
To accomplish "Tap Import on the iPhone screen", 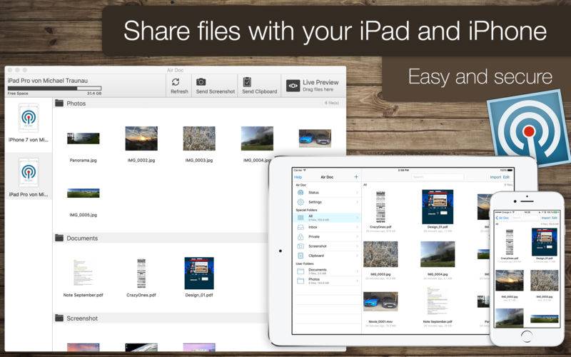I will click(545, 218).
